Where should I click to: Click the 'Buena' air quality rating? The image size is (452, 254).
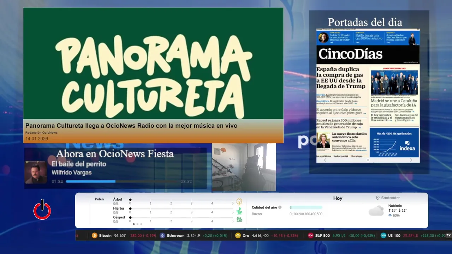(257, 214)
